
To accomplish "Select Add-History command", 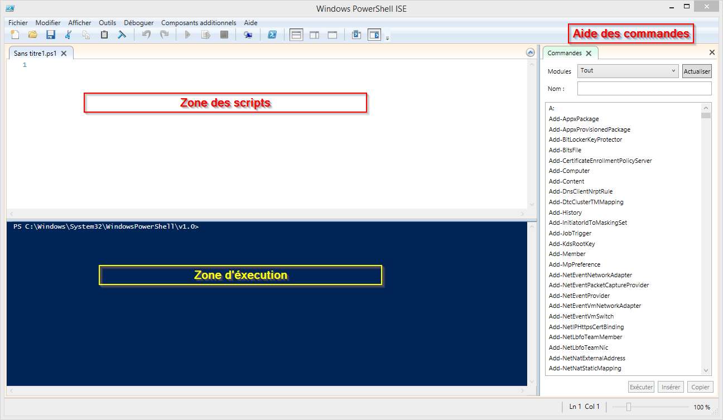I will pos(565,213).
